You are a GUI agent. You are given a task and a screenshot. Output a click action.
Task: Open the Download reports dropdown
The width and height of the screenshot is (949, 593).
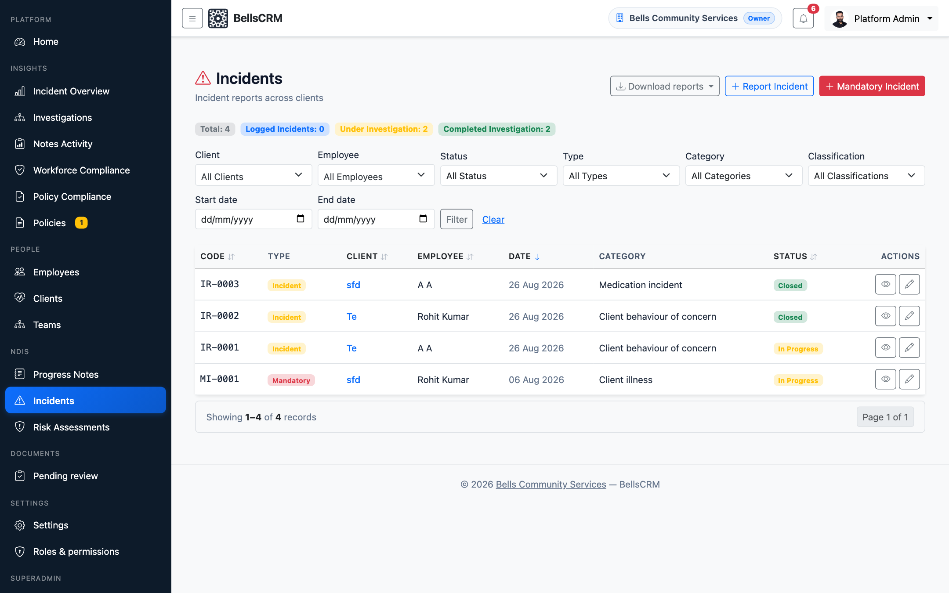pos(664,86)
